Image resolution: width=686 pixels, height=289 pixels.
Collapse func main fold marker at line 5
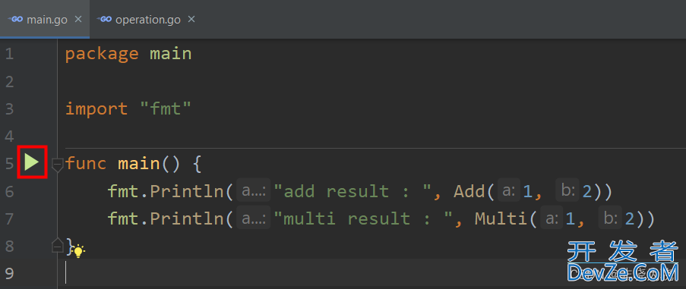point(57,165)
